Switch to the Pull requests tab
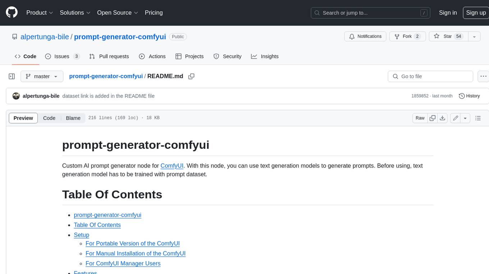 coord(109,56)
